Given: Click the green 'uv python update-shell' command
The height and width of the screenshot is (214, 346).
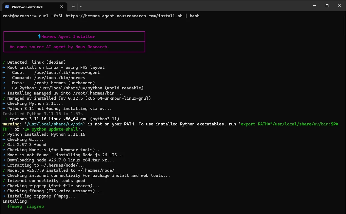Looking at the screenshot, I should (x=51, y=129).
